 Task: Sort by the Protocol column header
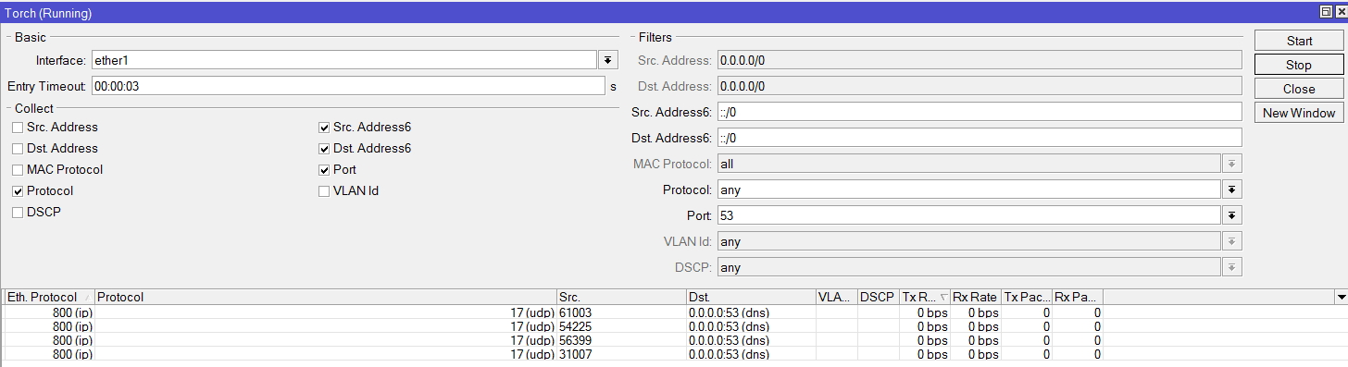tap(326, 298)
